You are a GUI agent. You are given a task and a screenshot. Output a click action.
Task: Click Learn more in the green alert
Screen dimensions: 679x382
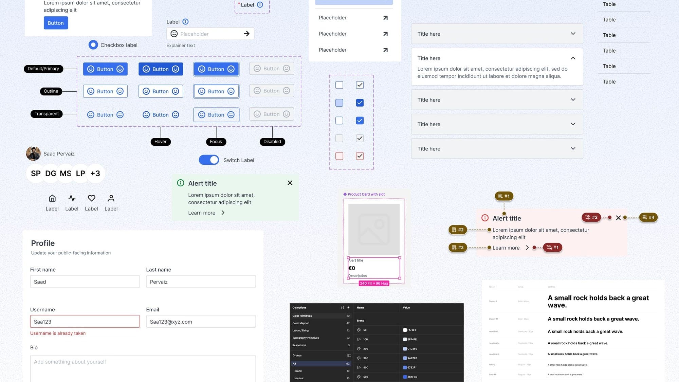pyautogui.click(x=202, y=213)
